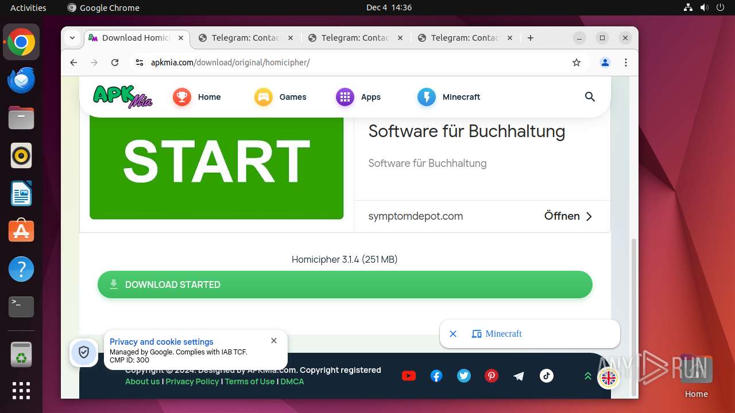Open the Minecraft lightning icon
This screenshot has height=413, width=735.
(x=426, y=97)
